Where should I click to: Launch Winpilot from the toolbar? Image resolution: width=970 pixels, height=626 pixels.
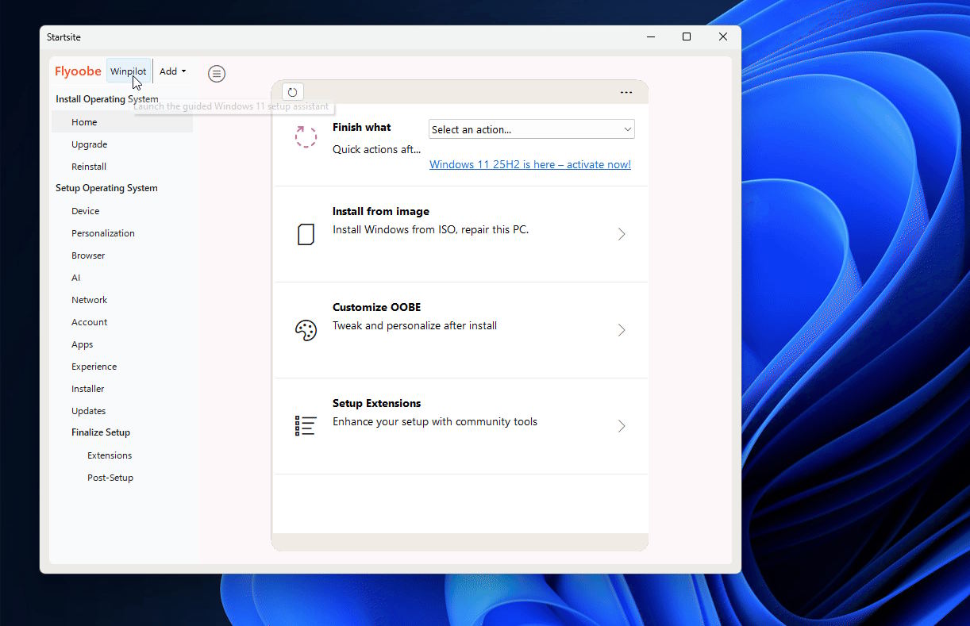coord(128,71)
